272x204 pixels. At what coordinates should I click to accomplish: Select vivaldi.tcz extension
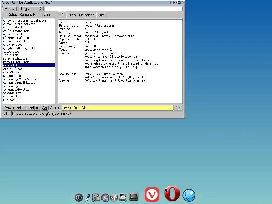coord(29,93)
